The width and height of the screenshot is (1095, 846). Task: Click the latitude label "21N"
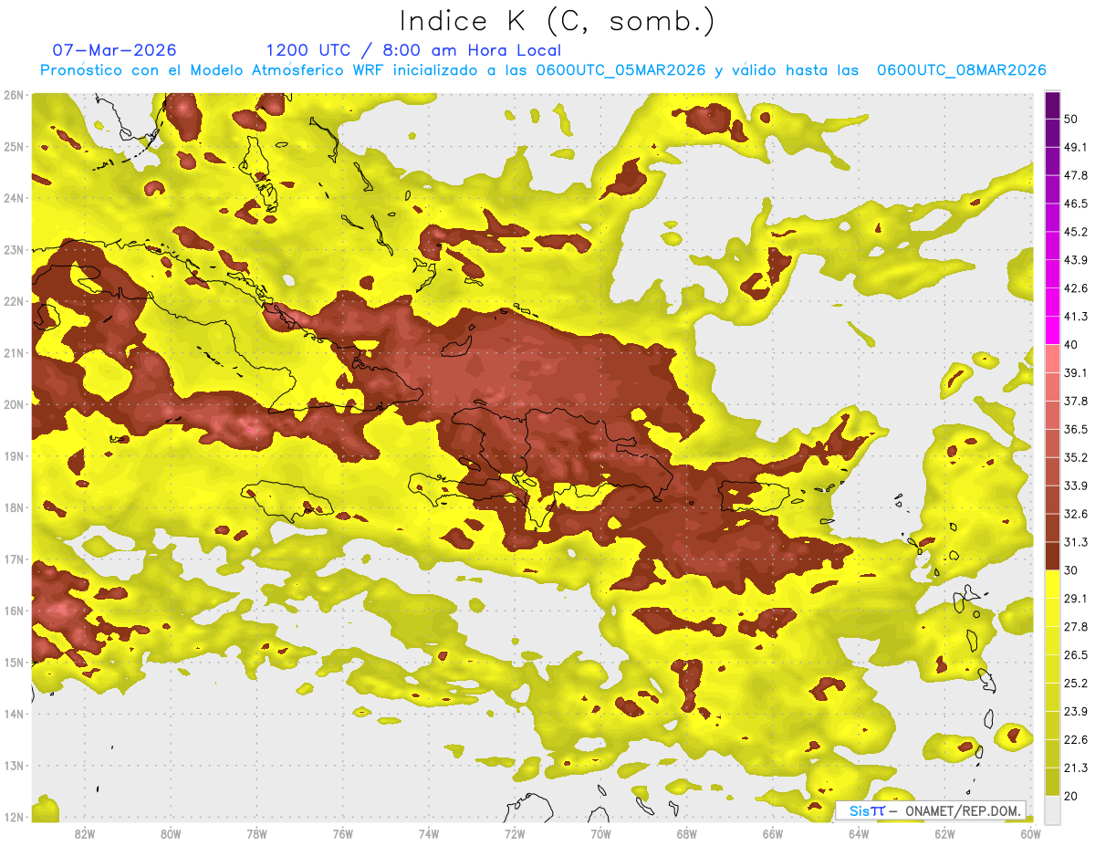[x=13, y=353]
